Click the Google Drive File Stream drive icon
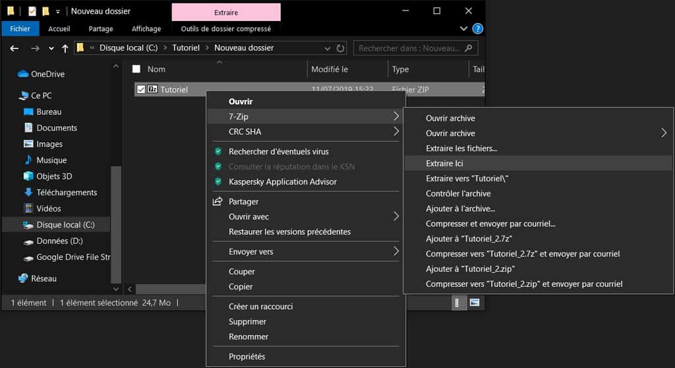675x368 pixels. (28, 258)
